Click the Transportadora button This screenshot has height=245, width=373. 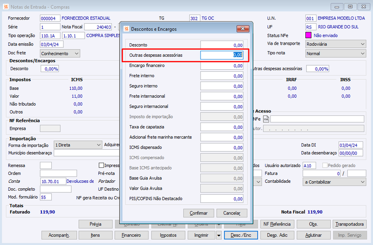pos(350,224)
